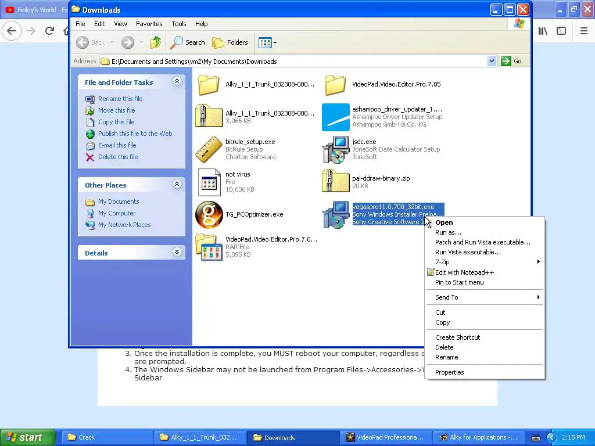Screen dimensions: 595x446
Task: Open the Forward button history dropdown arrow
Action: [x=141, y=42]
